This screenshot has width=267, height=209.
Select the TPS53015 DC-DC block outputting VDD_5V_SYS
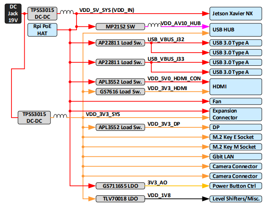click(x=42, y=14)
